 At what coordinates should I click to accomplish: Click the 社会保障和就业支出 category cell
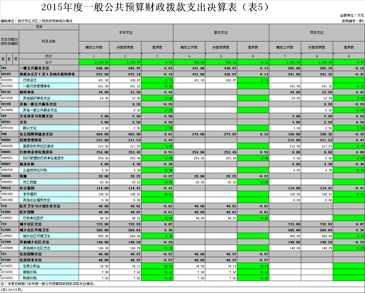click(49, 134)
